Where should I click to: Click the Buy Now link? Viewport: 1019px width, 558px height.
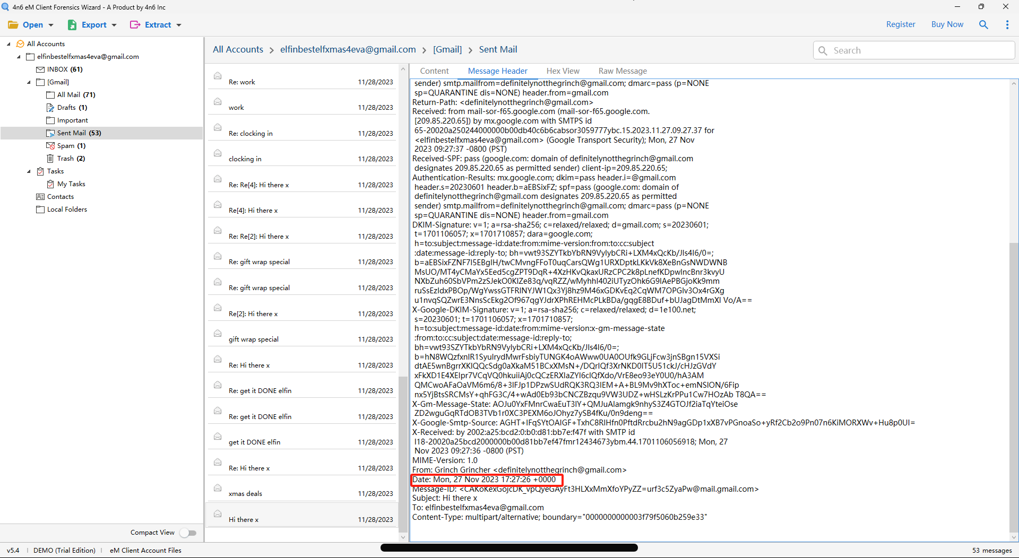point(947,24)
